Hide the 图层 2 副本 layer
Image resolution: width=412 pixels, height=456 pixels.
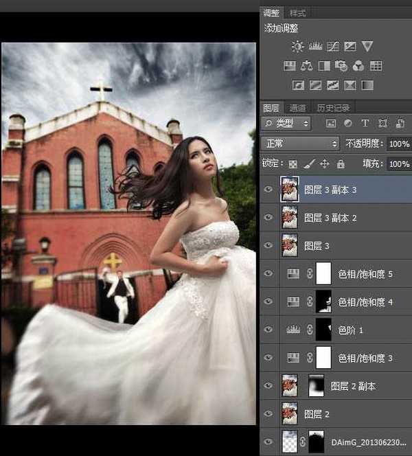coord(268,386)
